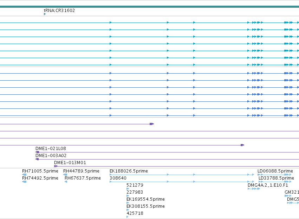299x219 pixels.
Task: Select the DME1-003A02 feature label
Action: 51,156
